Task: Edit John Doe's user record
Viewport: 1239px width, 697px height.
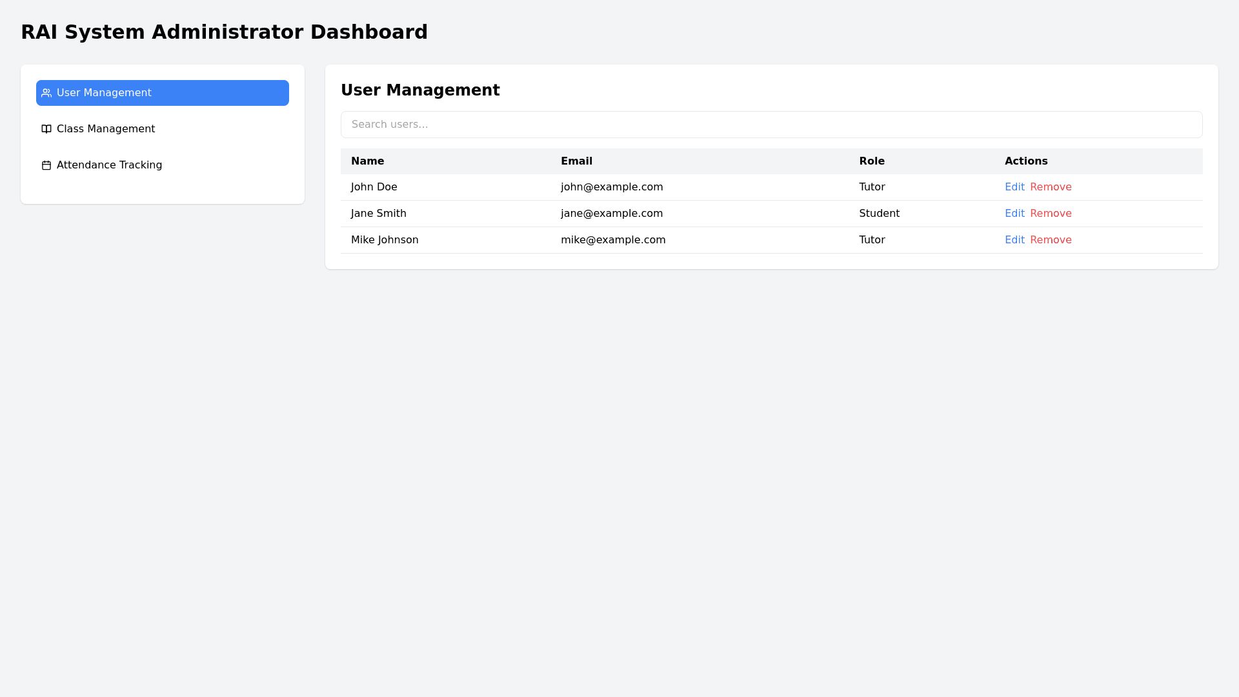Action: point(1014,187)
